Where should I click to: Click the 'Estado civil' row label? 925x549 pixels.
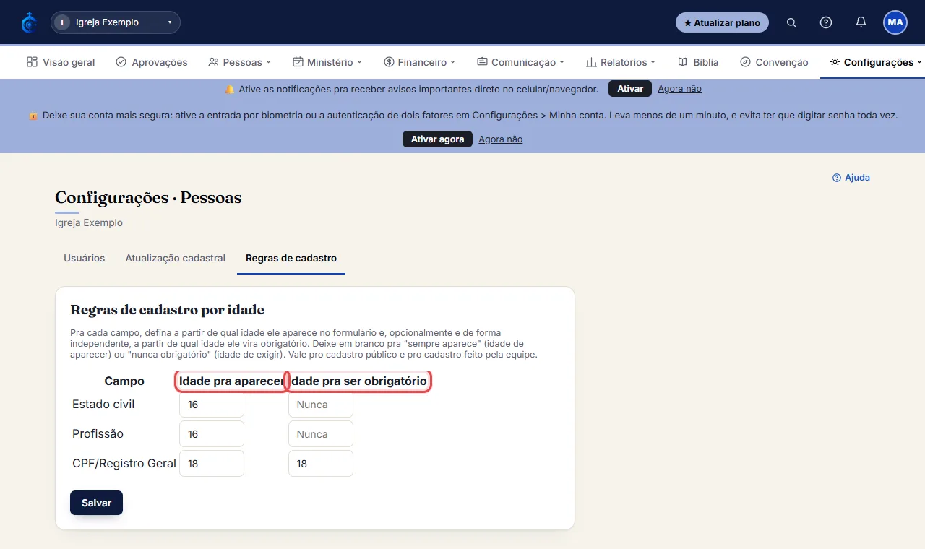pos(103,405)
